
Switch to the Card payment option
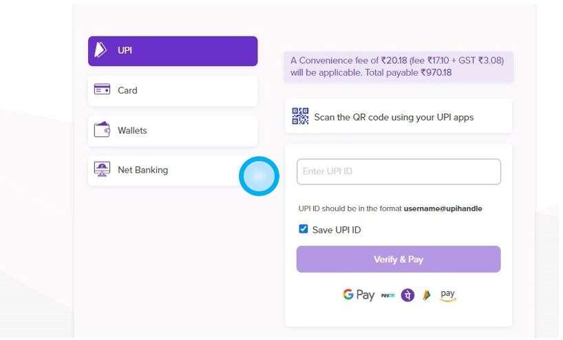127,90
